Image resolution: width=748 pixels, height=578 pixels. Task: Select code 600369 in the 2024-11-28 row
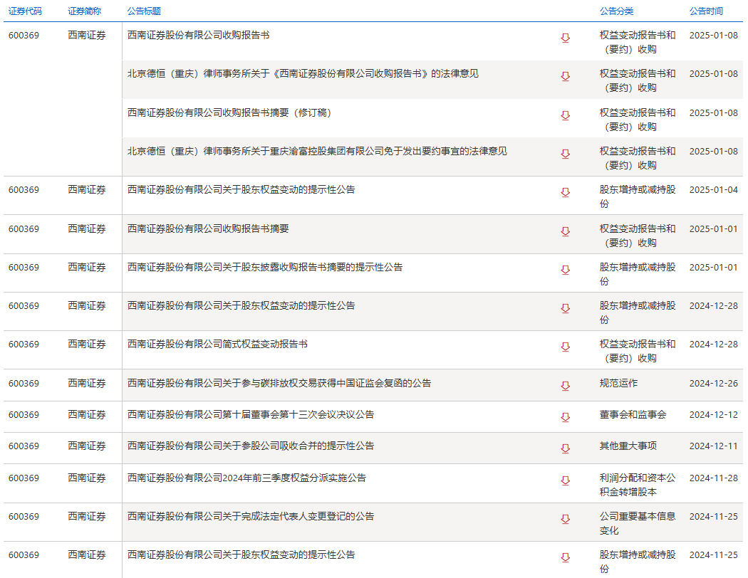(x=24, y=478)
